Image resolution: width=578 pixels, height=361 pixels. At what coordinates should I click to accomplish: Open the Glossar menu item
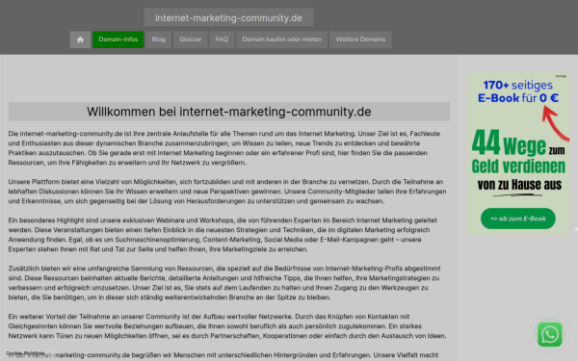[x=190, y=39]
